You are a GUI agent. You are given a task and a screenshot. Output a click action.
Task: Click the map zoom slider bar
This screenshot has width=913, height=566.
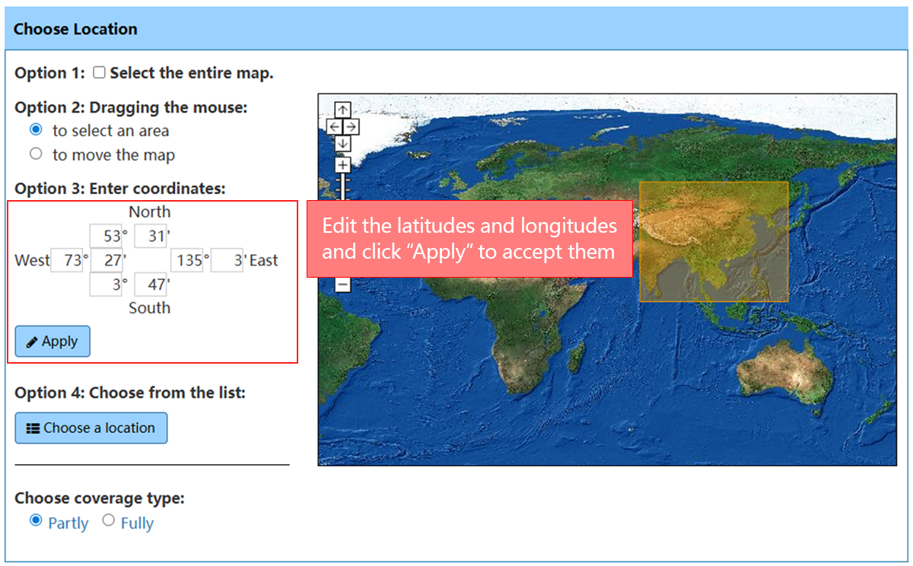click(x=342, y=187)
